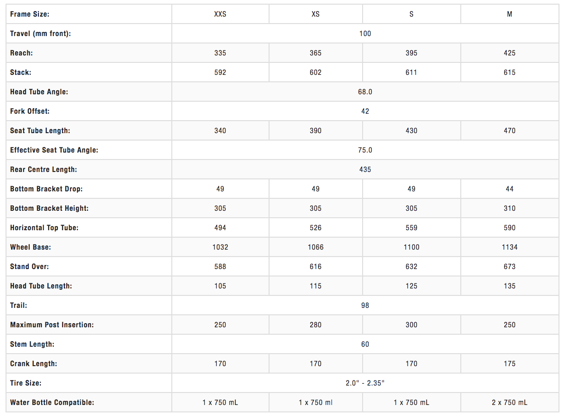Click Horizontal Top Tube value 526

315,227
